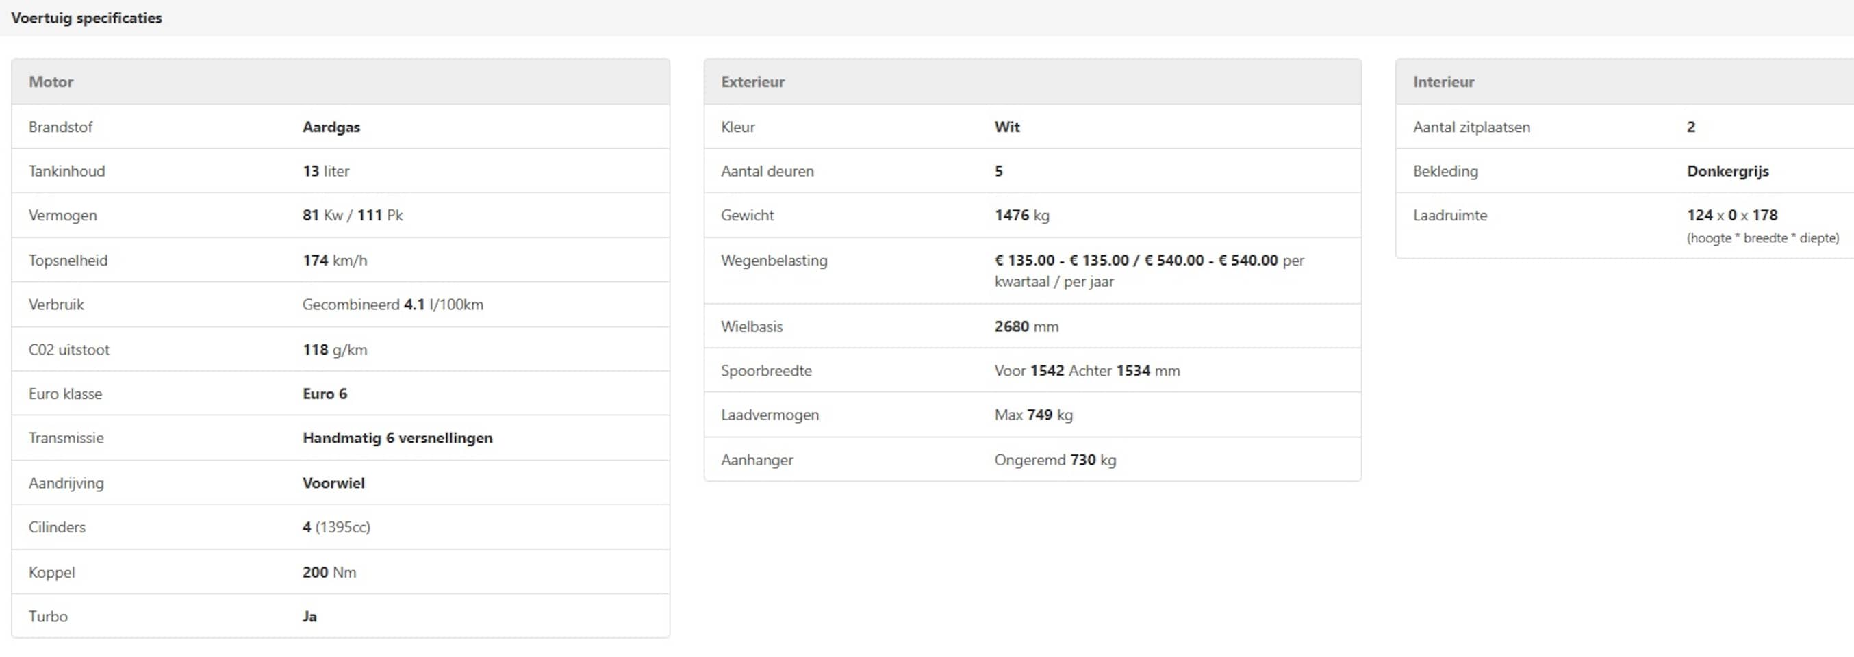
Task: Click the 'Aardgas' fuel value
Action: tap(331, 127)
